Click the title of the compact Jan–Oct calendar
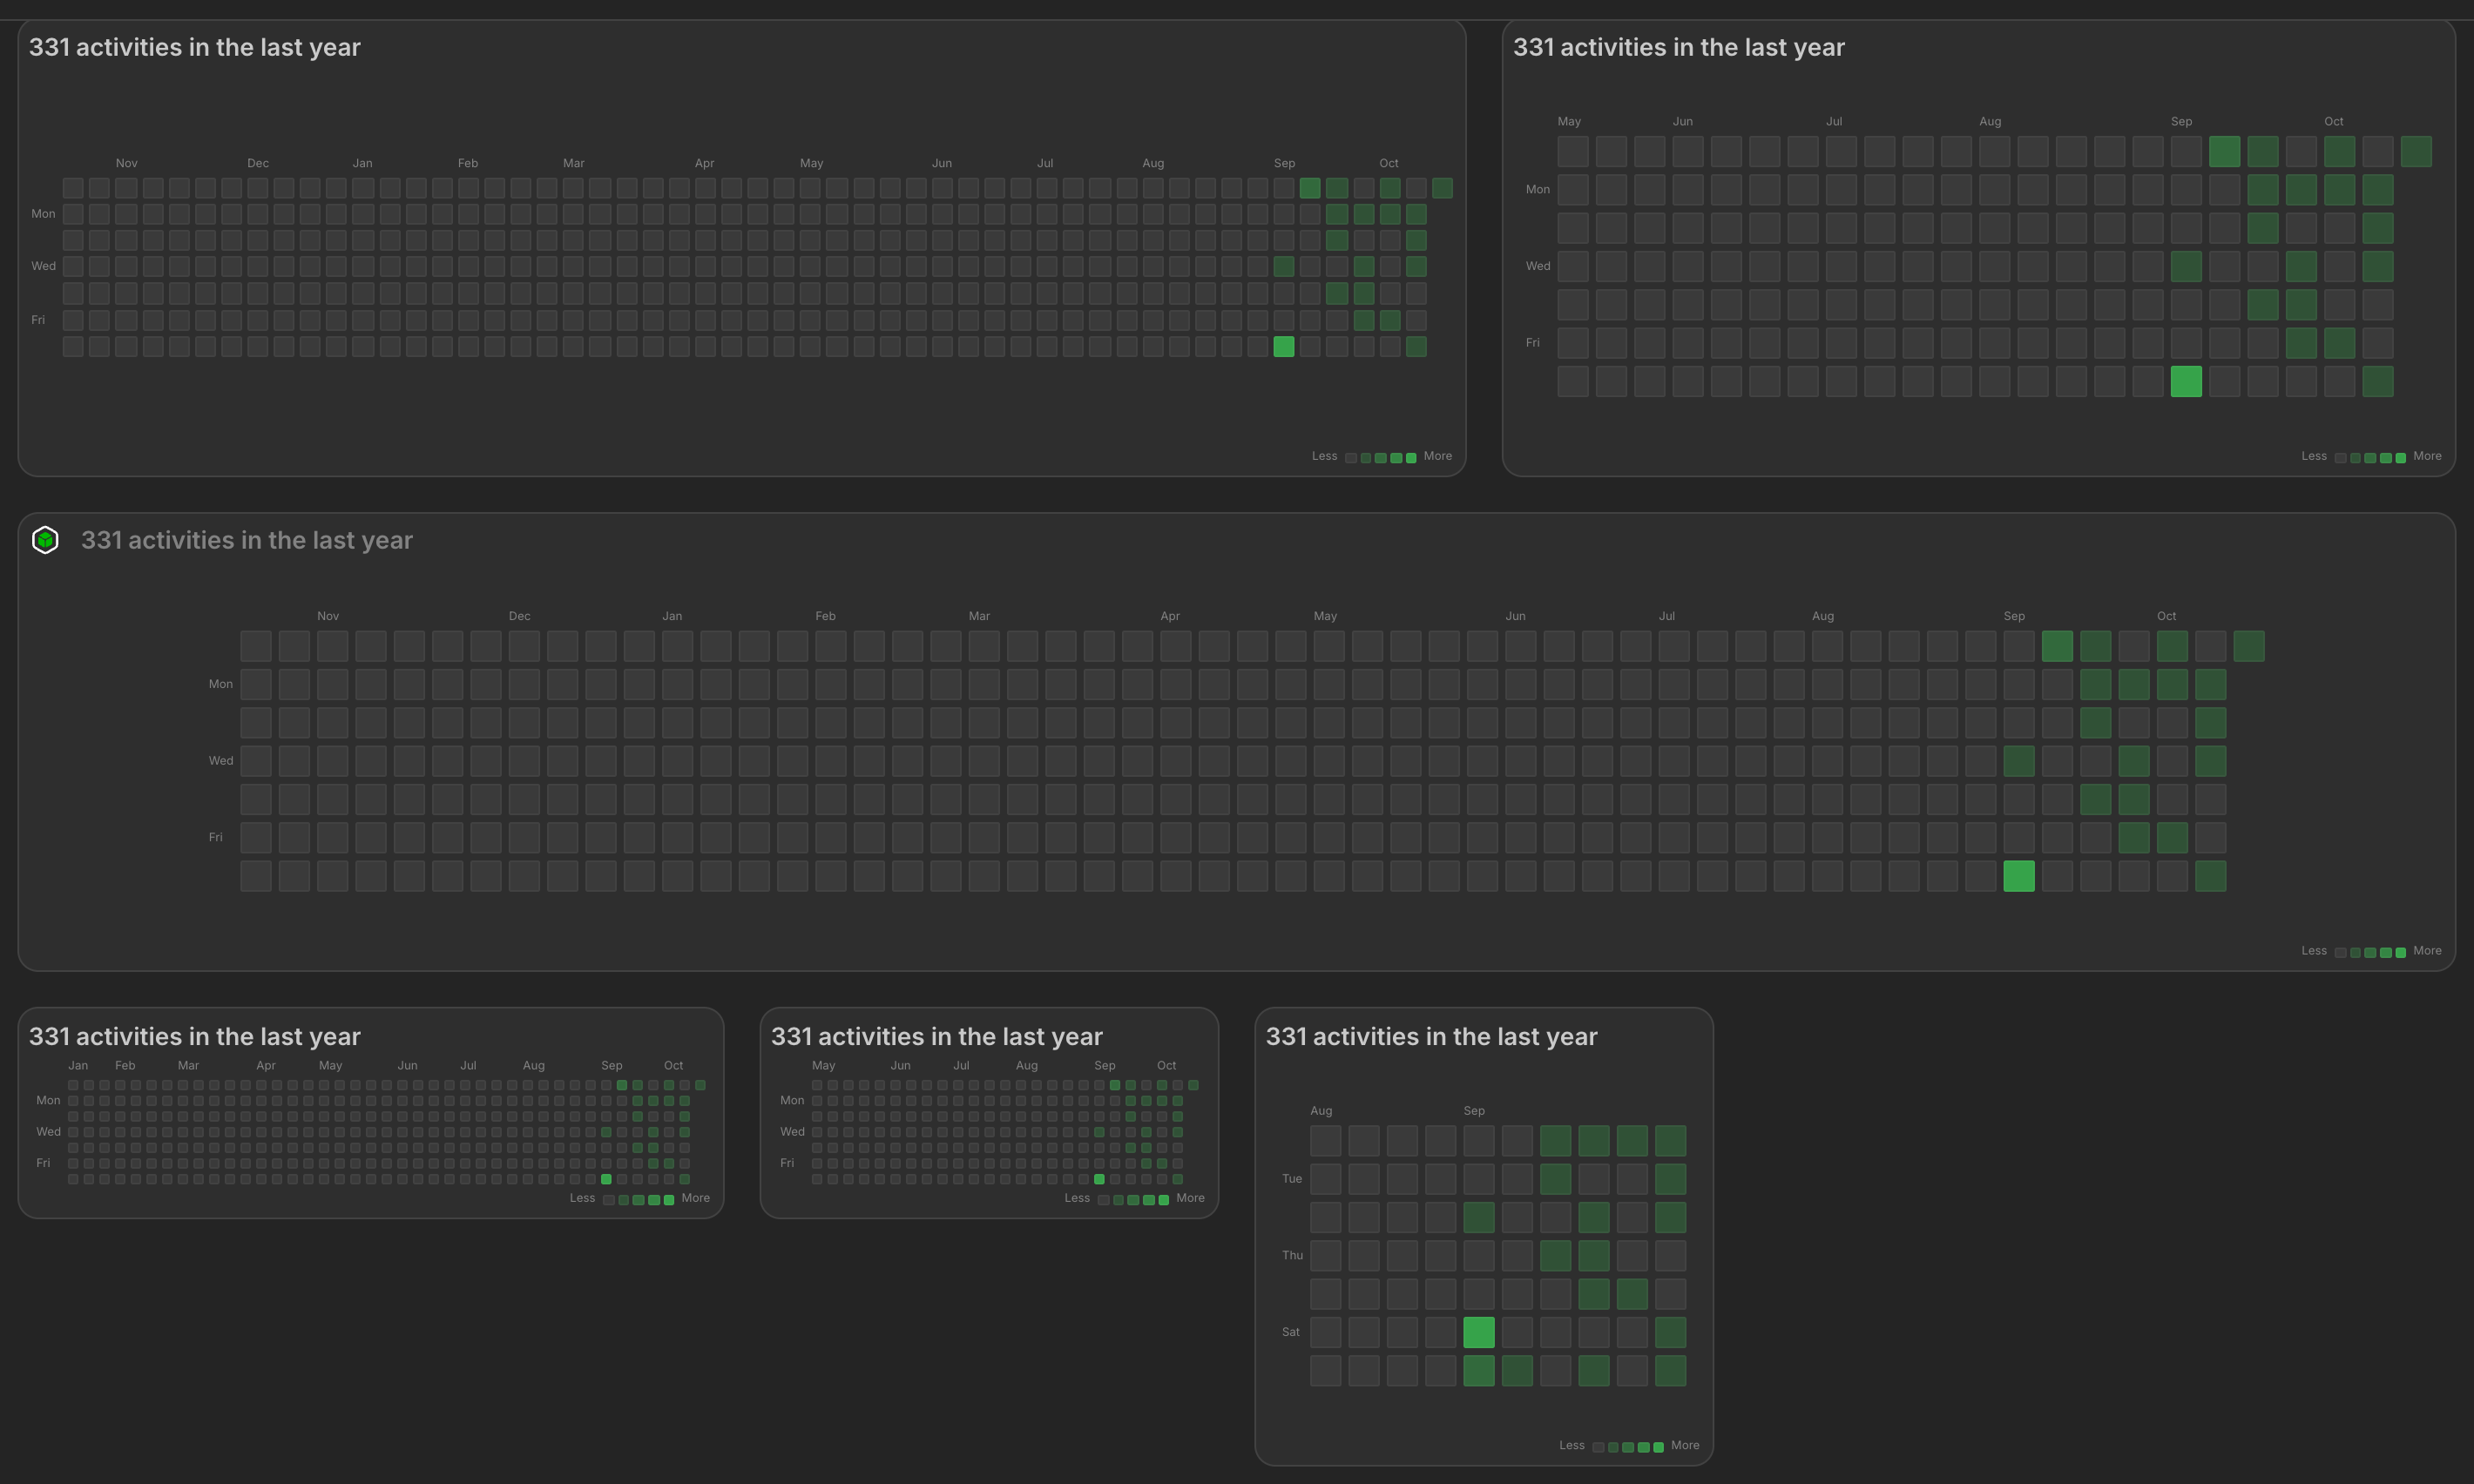 [194, 1036]
